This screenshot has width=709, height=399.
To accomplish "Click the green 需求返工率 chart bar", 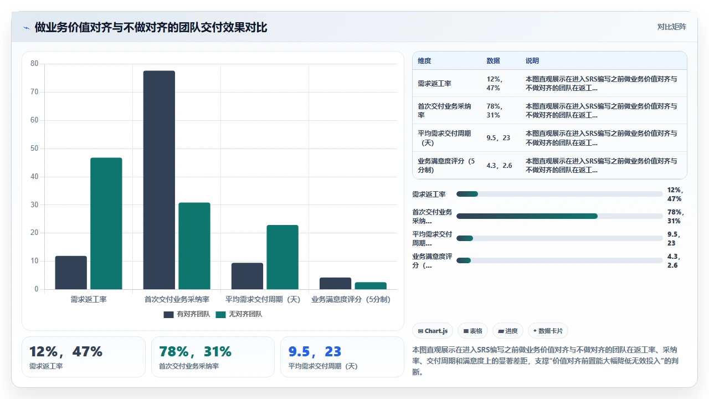I will [x=106, y=223].
